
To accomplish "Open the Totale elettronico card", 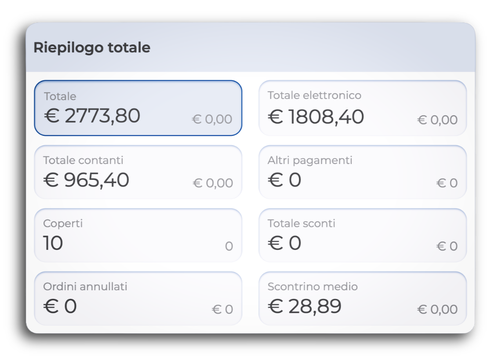I will pos(362,108).
